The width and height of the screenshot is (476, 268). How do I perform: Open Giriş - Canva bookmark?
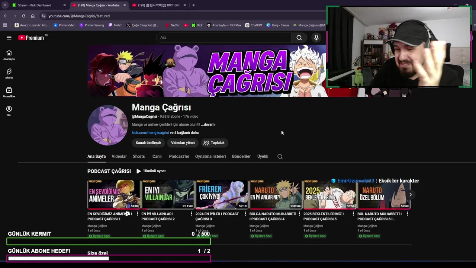point(277,25)
